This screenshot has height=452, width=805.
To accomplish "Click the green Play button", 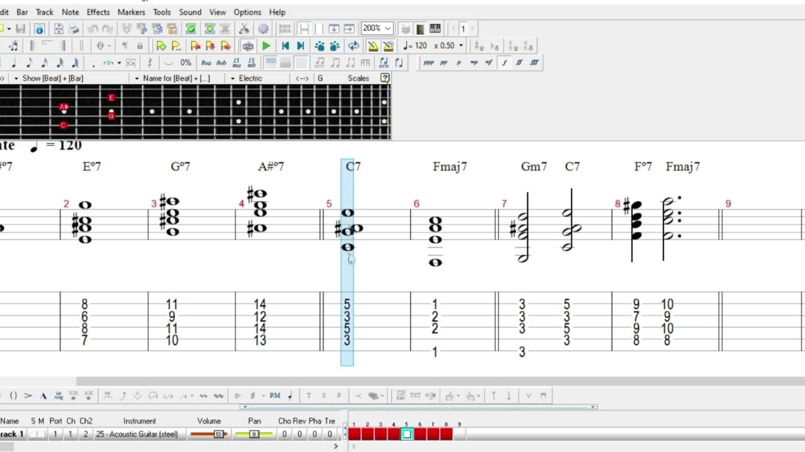I will tap(266, 46).
